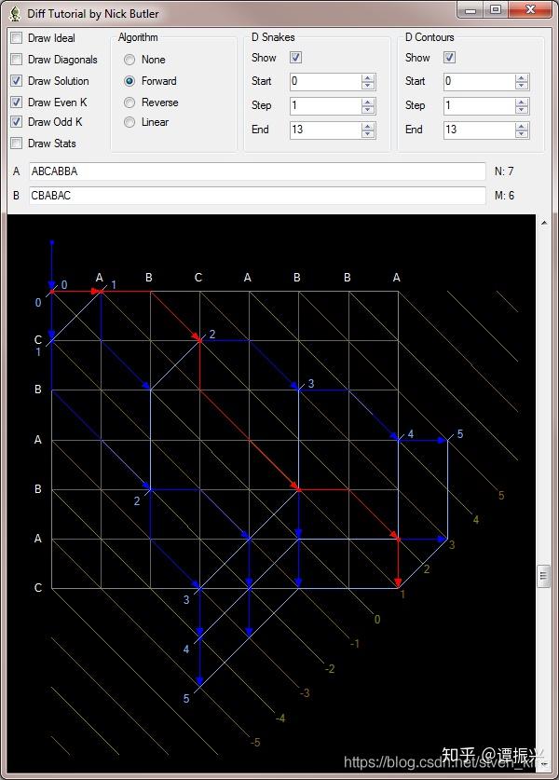The width and height of the screenshot is (559, 780).
Task: Click the M: 6 length label
Action: (x=504, y=196)
